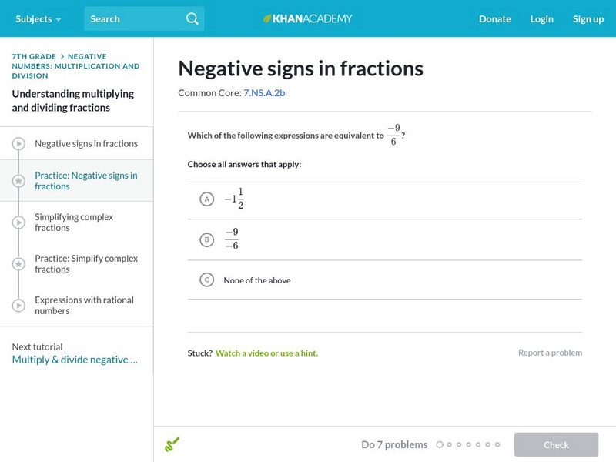Click the Khan Academy leaf logo
Viewport: 616px width, 462px height.
268,18
